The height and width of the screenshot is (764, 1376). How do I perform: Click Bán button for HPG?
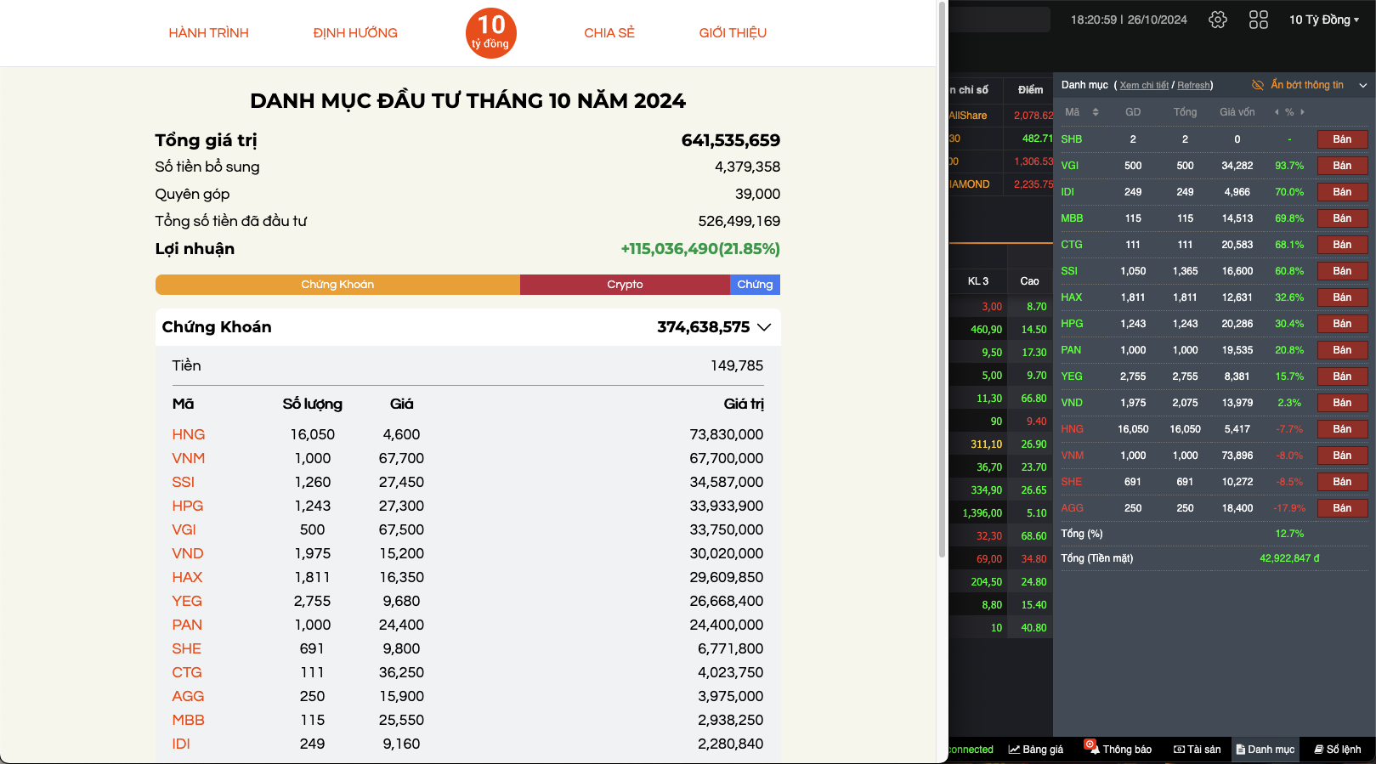pos(1342,324)
